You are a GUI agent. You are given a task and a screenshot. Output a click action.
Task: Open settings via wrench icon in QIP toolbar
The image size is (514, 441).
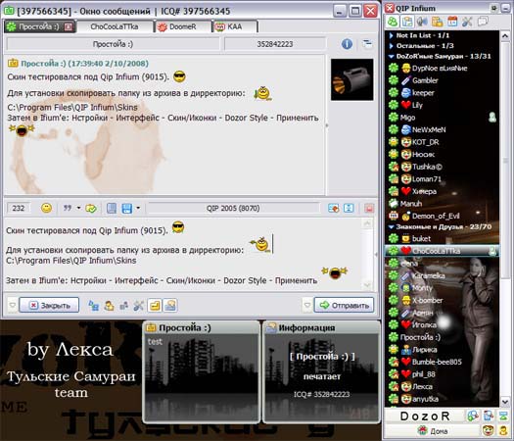(x=467, y=22)
